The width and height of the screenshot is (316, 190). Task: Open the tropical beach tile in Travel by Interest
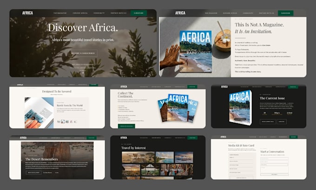click(165, 157)
